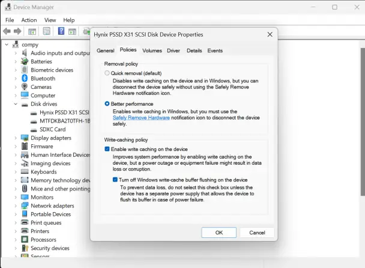This screenshot has width=365, height=268.
Task: Select the Policies tab
Action: point(128,50)
